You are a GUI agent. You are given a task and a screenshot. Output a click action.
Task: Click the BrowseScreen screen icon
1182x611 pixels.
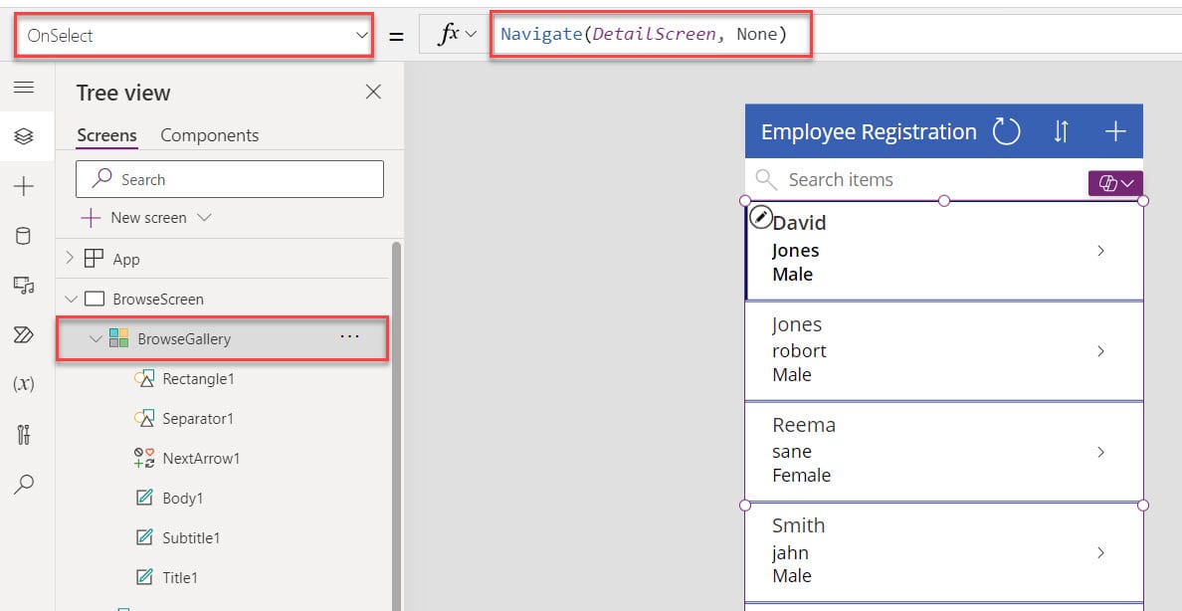[x=95, y=299]
